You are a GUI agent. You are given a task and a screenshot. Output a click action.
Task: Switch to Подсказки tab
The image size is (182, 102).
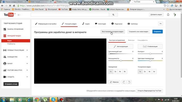click(117, 24)
